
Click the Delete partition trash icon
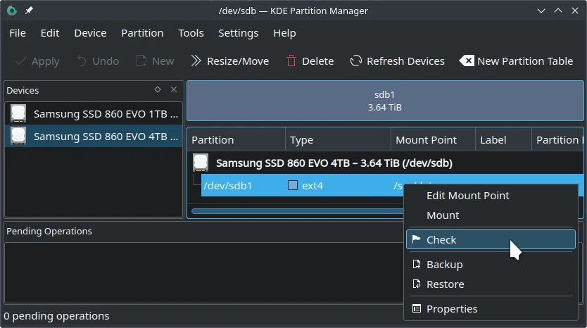coord(291,61)
